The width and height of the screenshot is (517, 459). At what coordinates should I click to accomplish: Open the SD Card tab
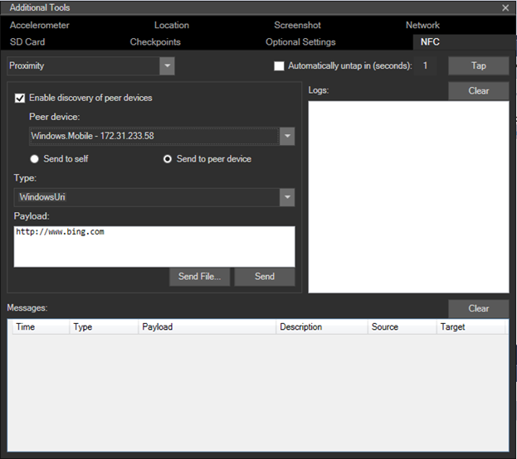[x=27, y=41]
